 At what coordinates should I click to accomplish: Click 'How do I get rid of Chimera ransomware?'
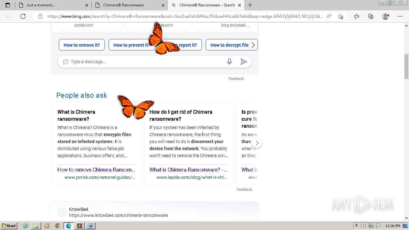click(x=181, y=115)
